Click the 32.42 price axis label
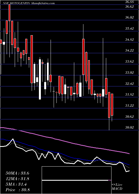 [129, 83]
